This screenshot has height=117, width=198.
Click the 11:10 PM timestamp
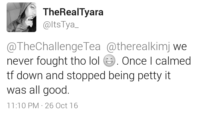pyautogui.click(x=23, y=105)
